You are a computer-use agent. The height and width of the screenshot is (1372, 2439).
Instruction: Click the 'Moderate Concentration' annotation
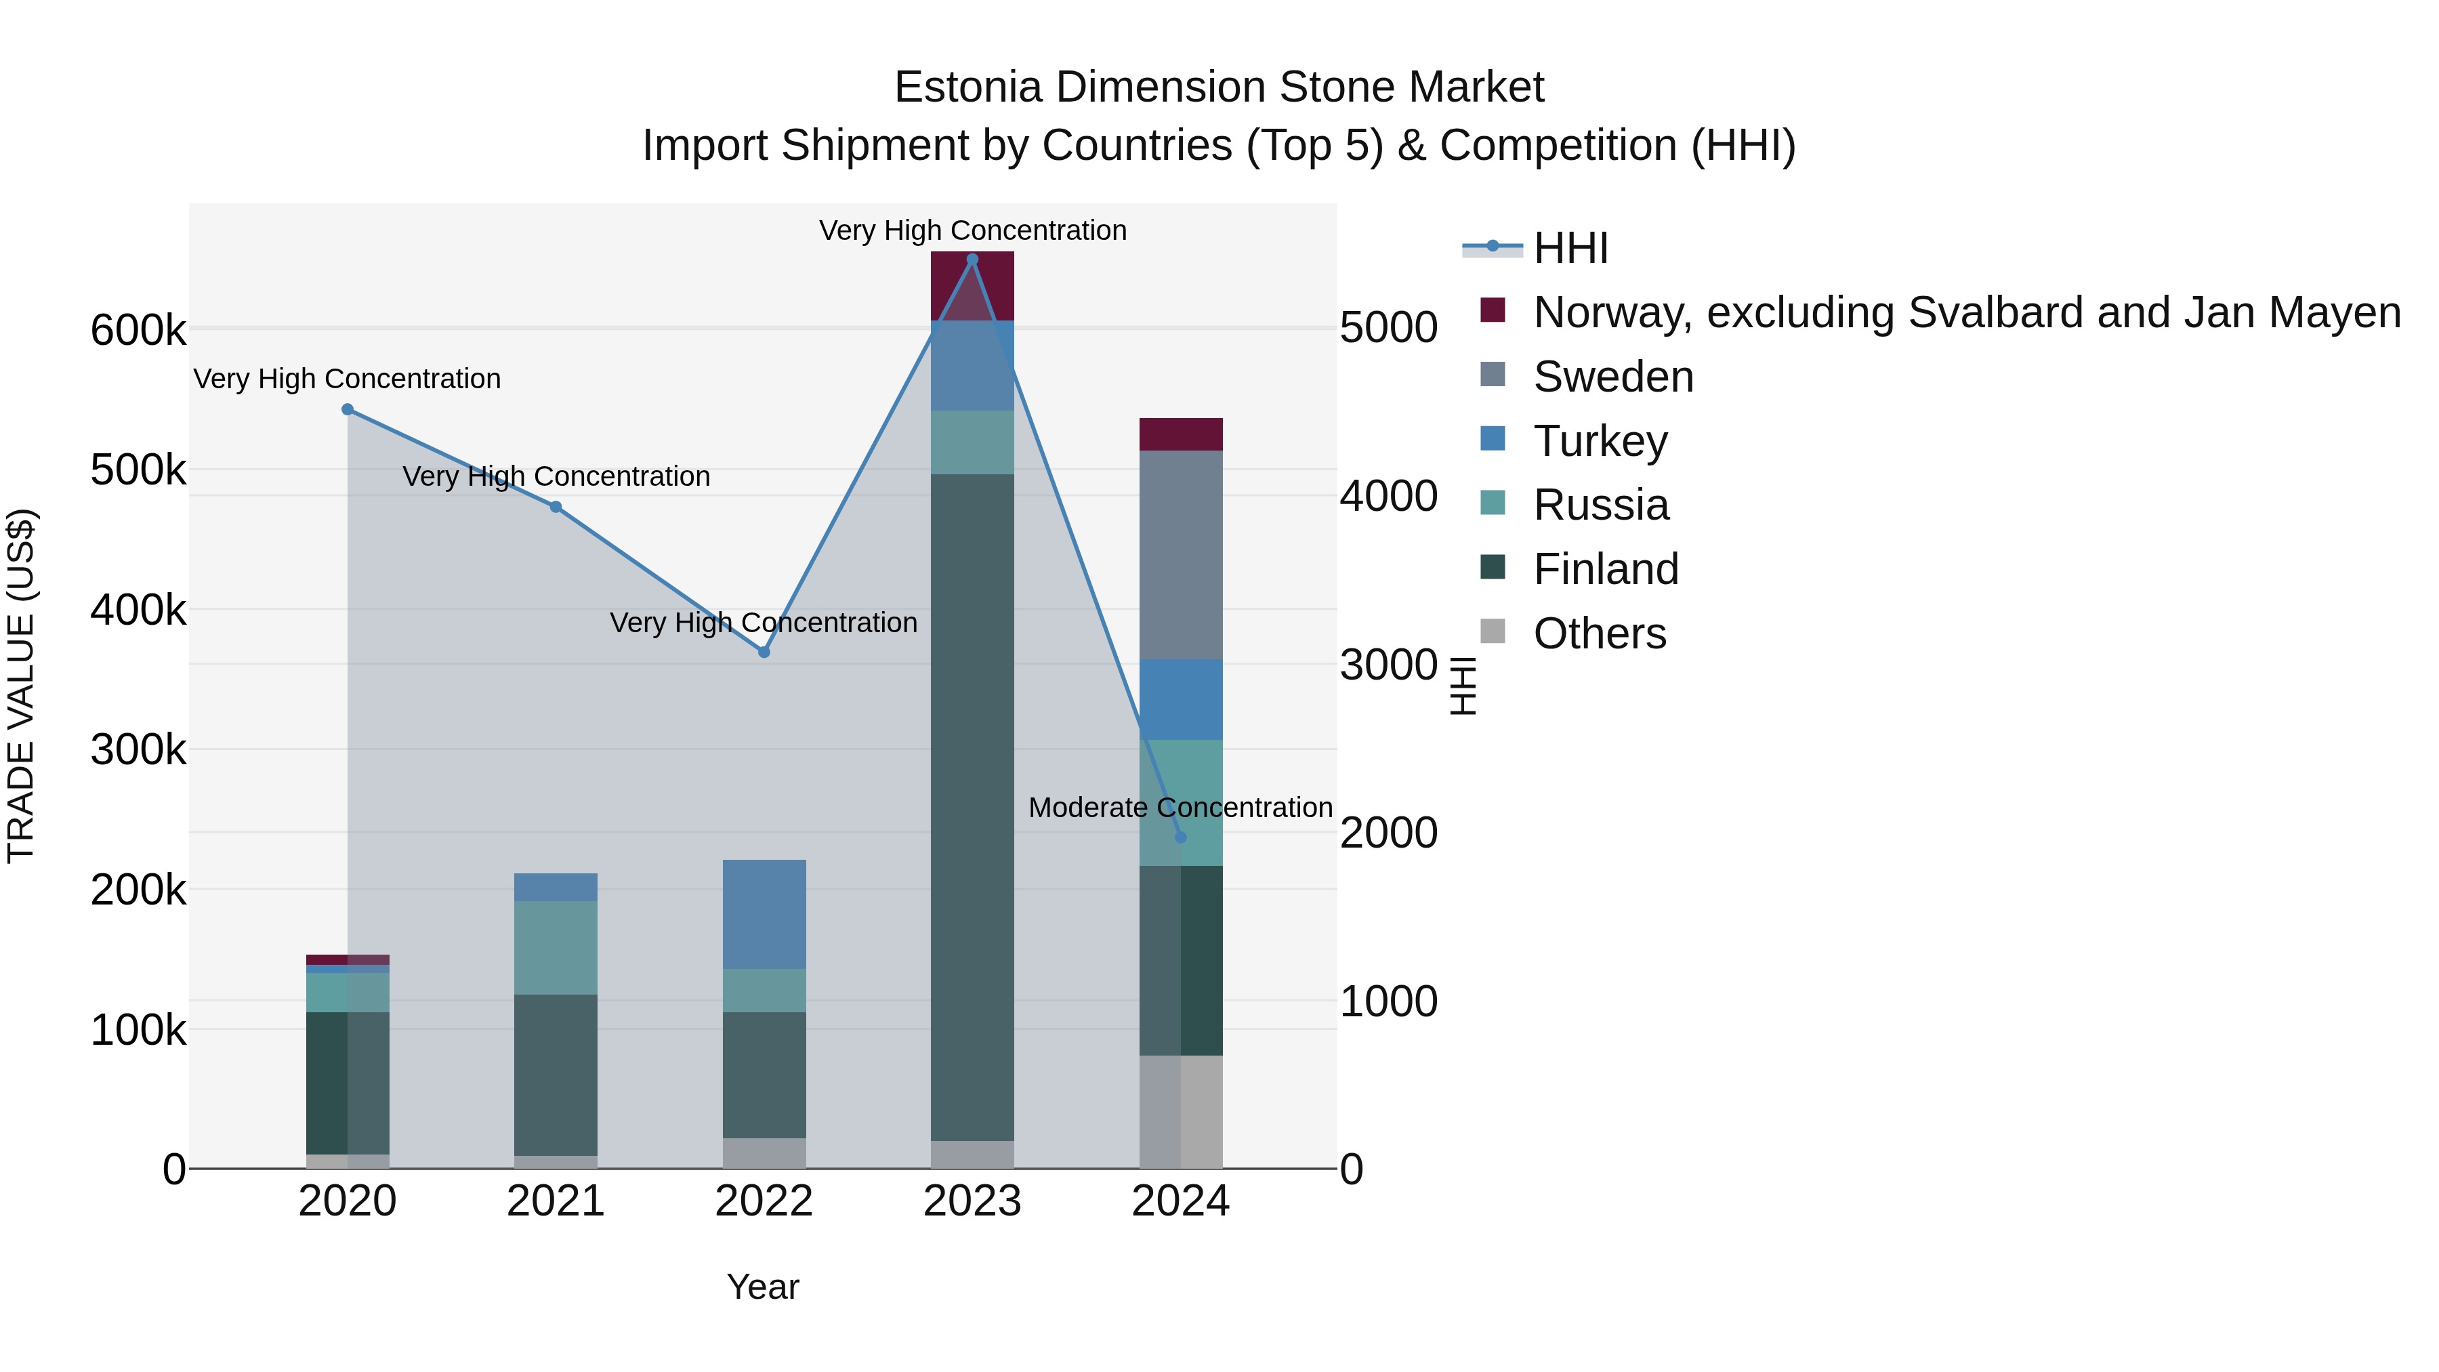(x=1181, y=808)
